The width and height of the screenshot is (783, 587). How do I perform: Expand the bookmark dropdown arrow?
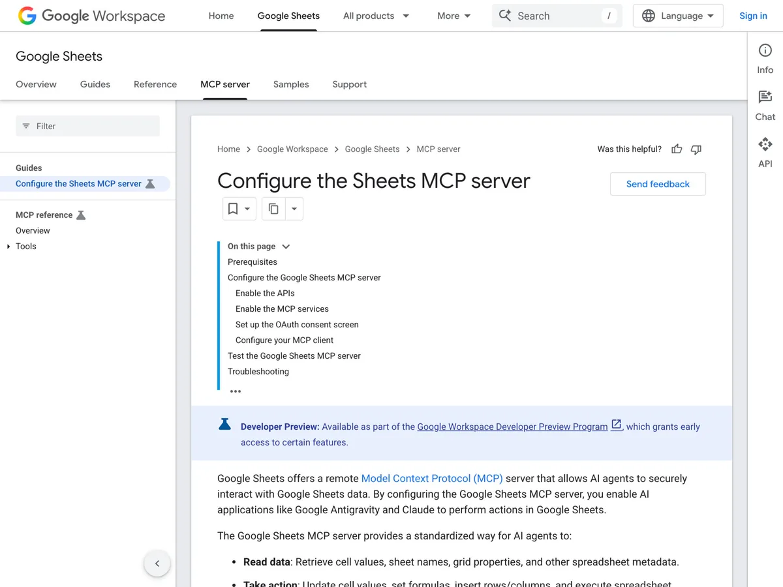247,209
